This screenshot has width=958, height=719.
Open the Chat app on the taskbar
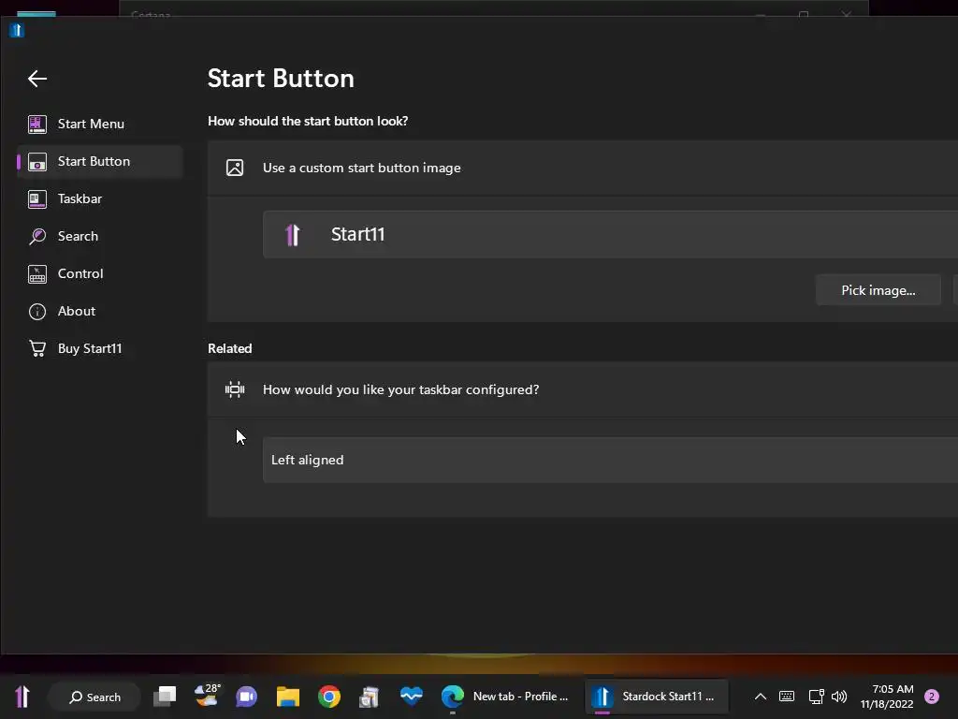pos(247,697)
